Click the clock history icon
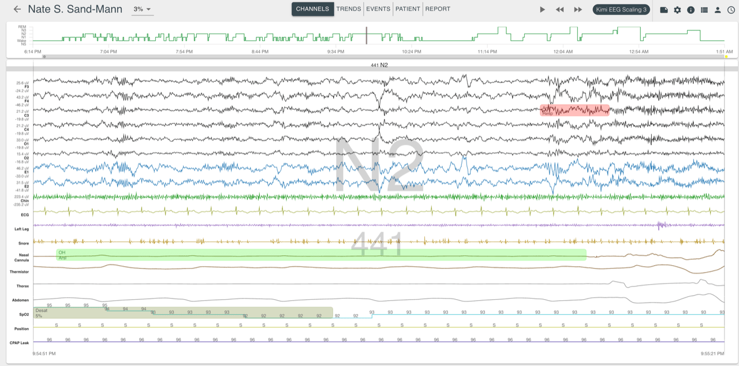739x366 pixels. coord(731,10)
